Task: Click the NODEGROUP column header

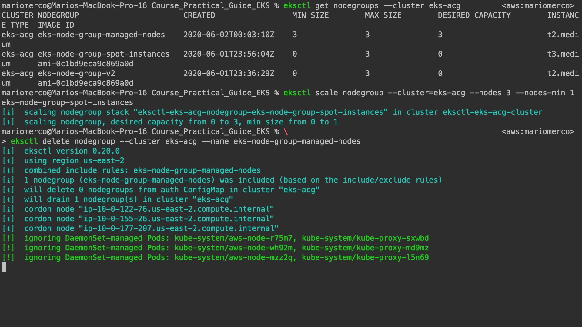Action: click(x=58, y=15)
